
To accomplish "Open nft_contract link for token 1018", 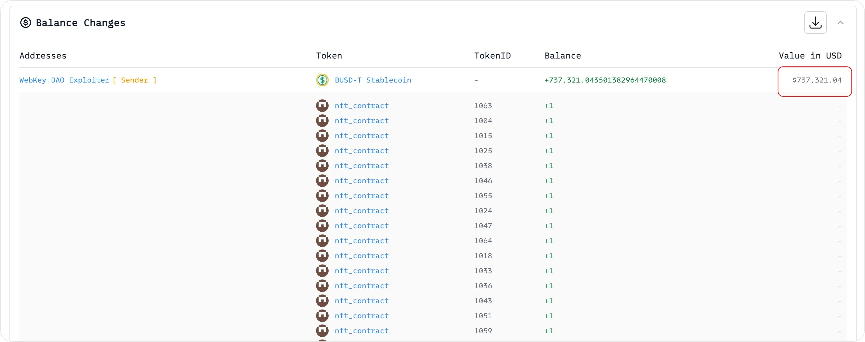I will (x=362, y=256).
